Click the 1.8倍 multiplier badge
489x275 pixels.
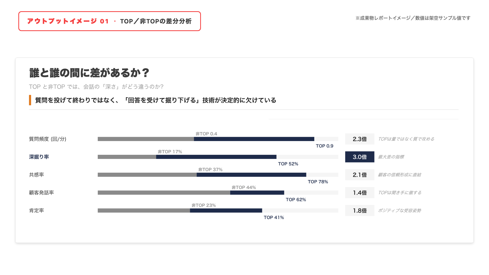pyautogui.click(x=359, y=211)
